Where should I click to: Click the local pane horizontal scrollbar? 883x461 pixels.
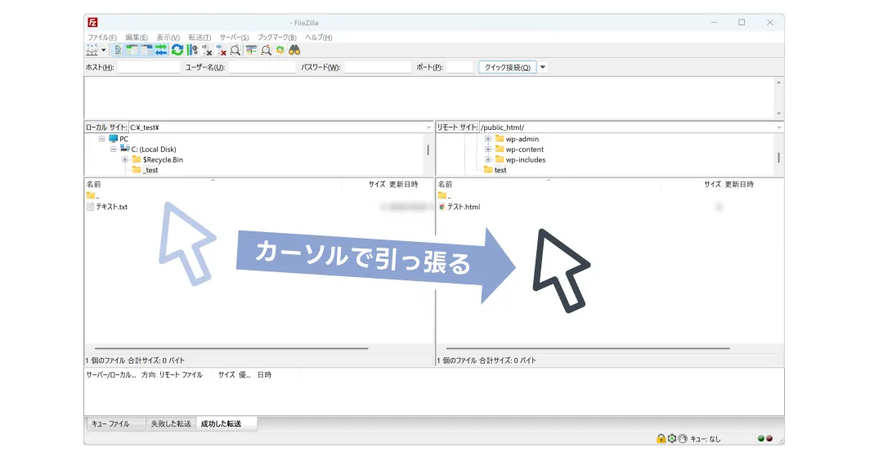[x=231, y=348]
